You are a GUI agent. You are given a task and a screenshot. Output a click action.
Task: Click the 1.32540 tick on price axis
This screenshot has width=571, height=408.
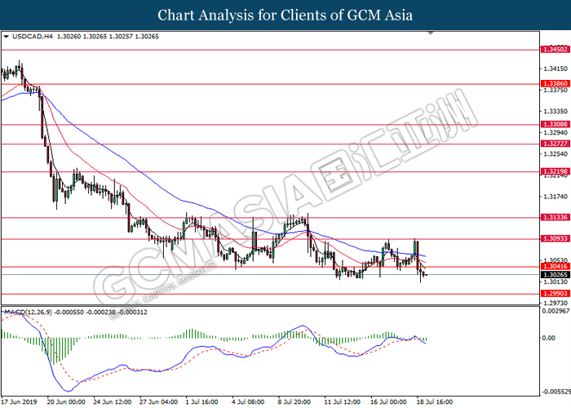pos(556,154)
